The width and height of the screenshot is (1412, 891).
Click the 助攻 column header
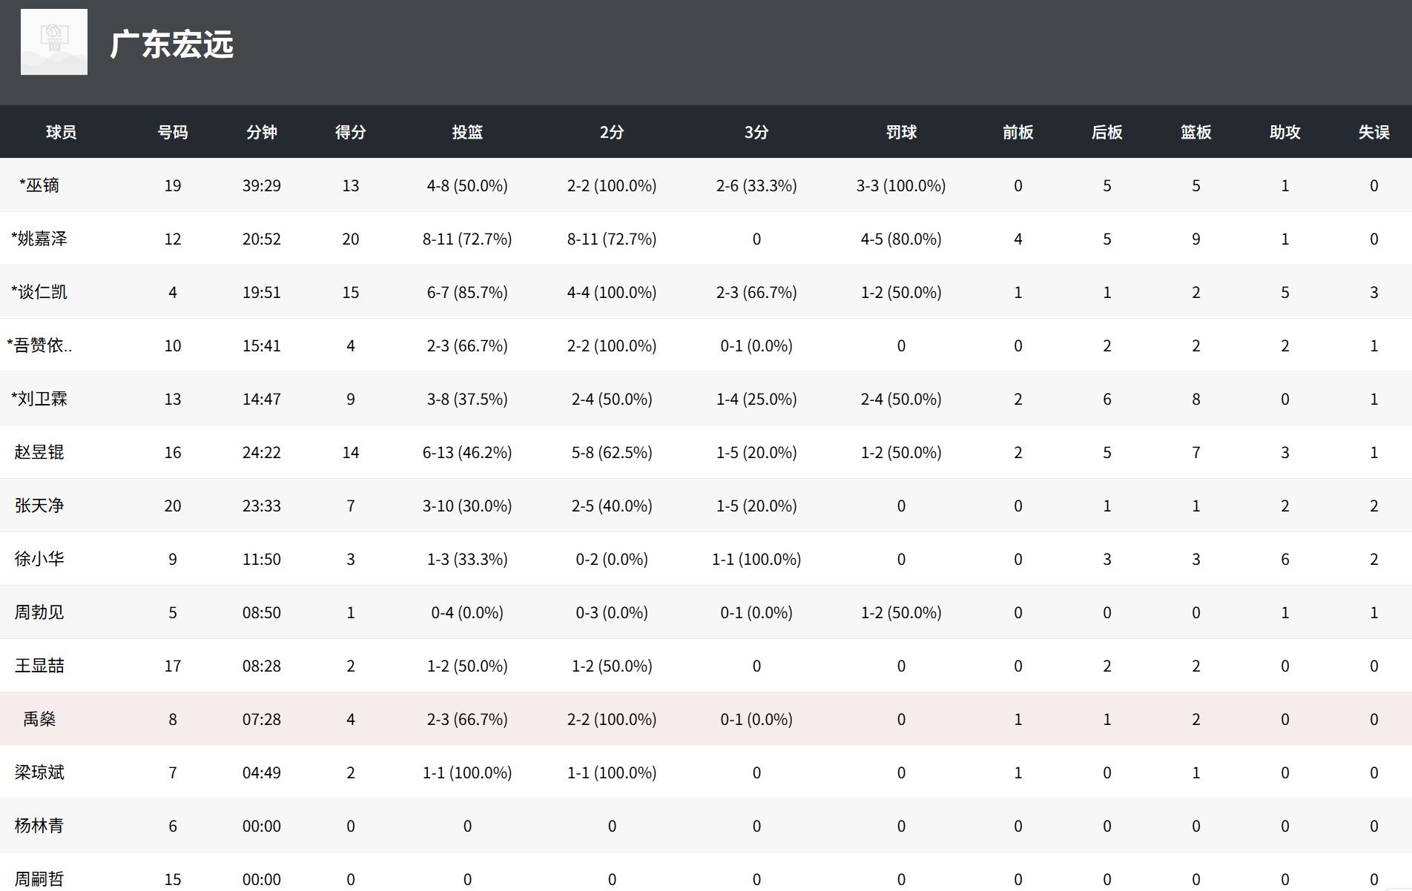[x=1285, y=132]
